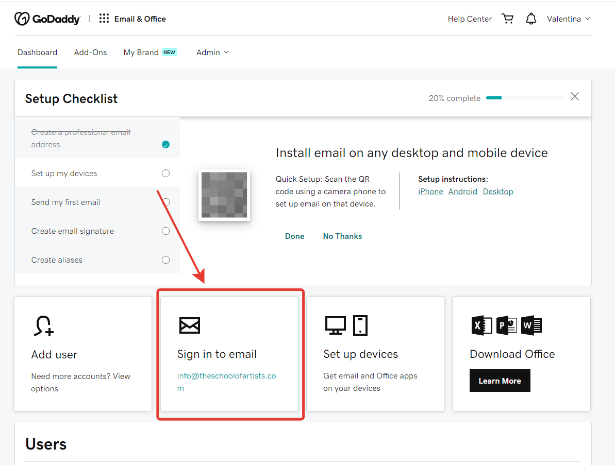Click the Setup instructions label

pos(453,179)
